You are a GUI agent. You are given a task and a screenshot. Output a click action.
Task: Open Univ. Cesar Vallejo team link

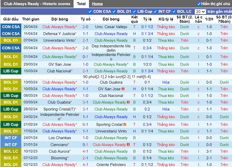(111, 27)
